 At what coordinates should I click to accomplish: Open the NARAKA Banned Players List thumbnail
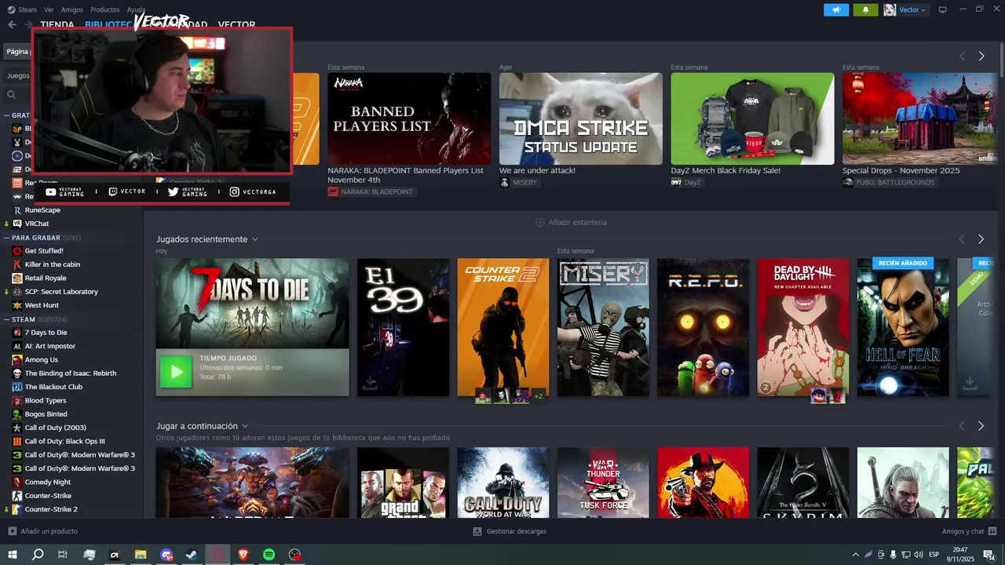pos(409,118)
